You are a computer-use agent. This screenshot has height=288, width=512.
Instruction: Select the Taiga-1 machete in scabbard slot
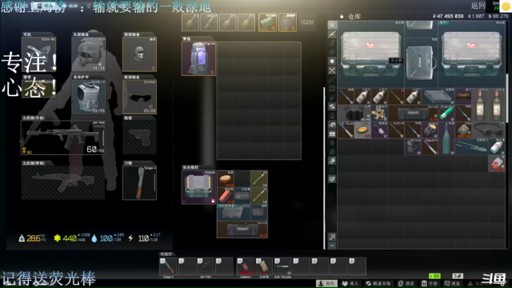tap(140, 182)
